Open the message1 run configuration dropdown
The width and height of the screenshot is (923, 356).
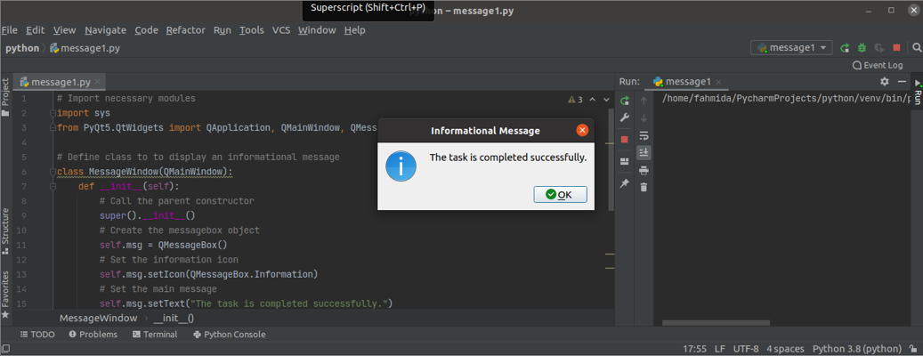(x=791, y=48)
